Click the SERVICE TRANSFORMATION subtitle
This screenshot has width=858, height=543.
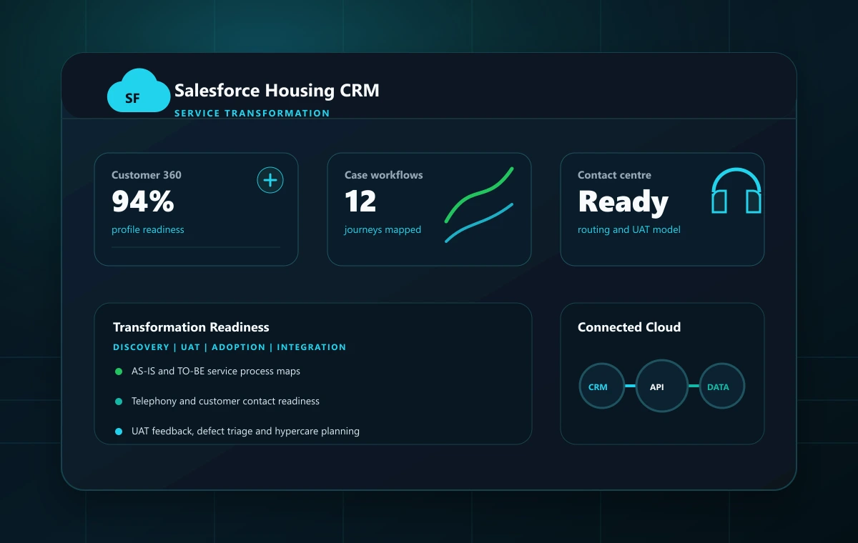[252, 113]
